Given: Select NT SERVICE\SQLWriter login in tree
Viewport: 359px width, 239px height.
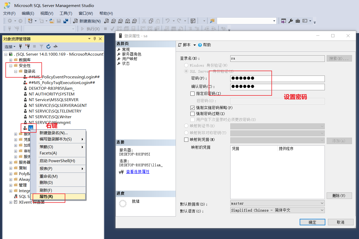Looking at the screenshot, I should click(x=50, y=117).
